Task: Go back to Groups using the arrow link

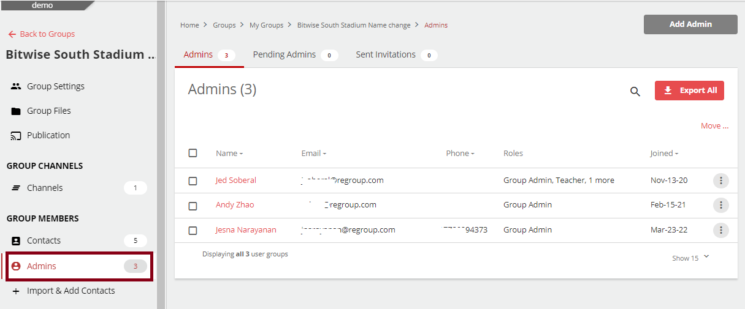Action: pyautogui.click(x=41, y=34)
